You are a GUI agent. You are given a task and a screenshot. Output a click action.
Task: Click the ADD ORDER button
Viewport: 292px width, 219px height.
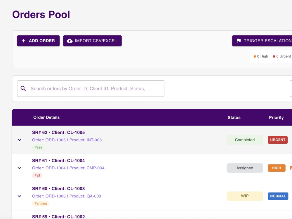point(38,41)
